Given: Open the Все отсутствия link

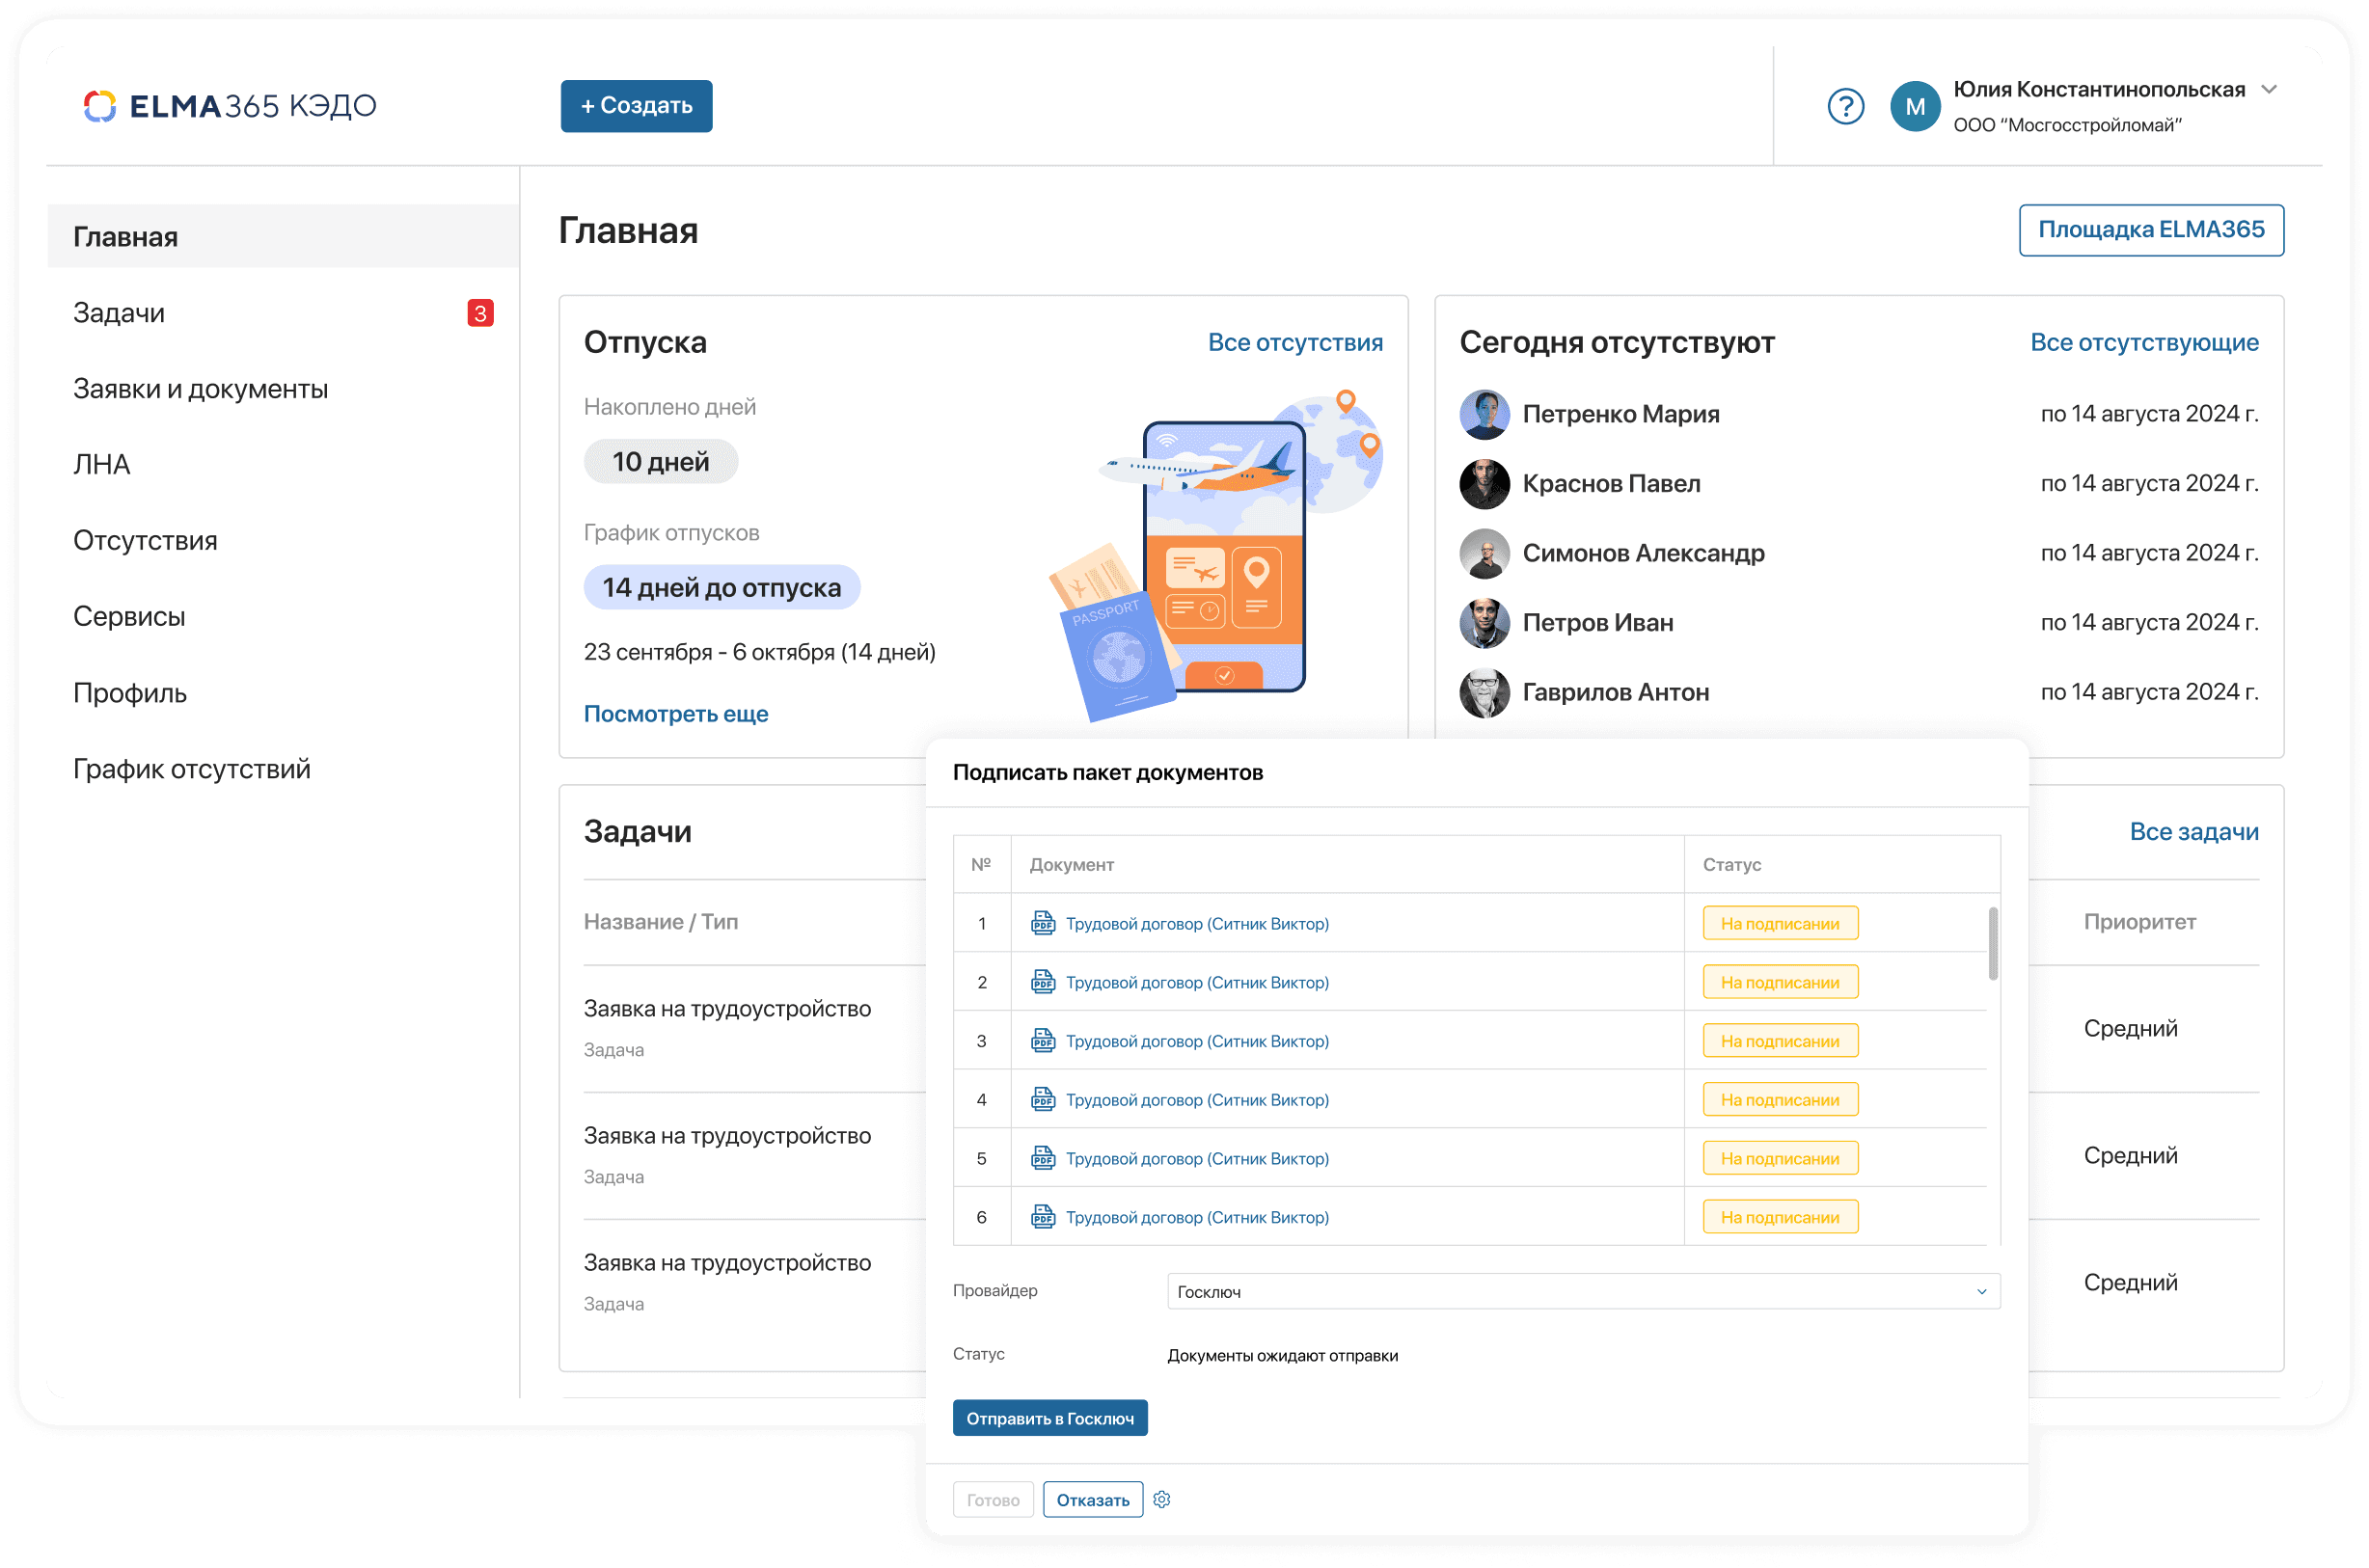Looking at the screenshot, I should [1294, 342].
